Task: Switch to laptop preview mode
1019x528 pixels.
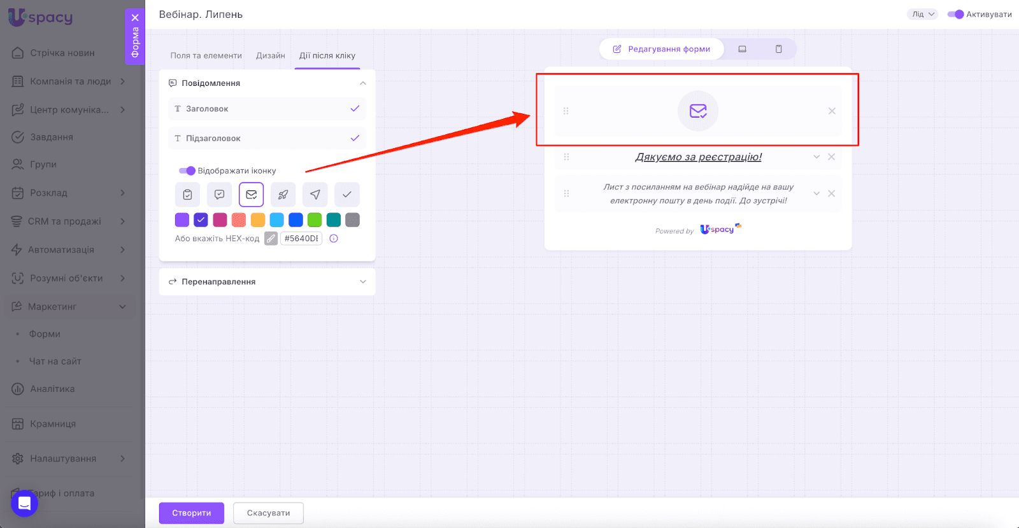Action: 742,49
